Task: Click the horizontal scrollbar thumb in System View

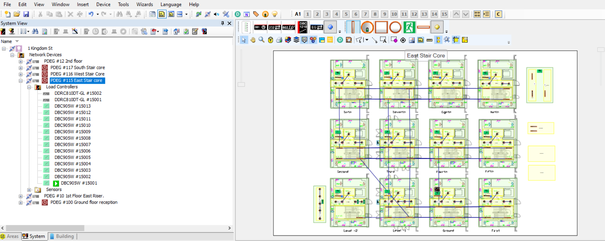Action: (45, 228)
